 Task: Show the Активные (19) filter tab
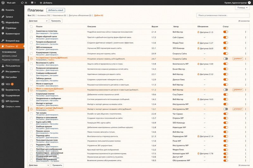click(44, 15)
